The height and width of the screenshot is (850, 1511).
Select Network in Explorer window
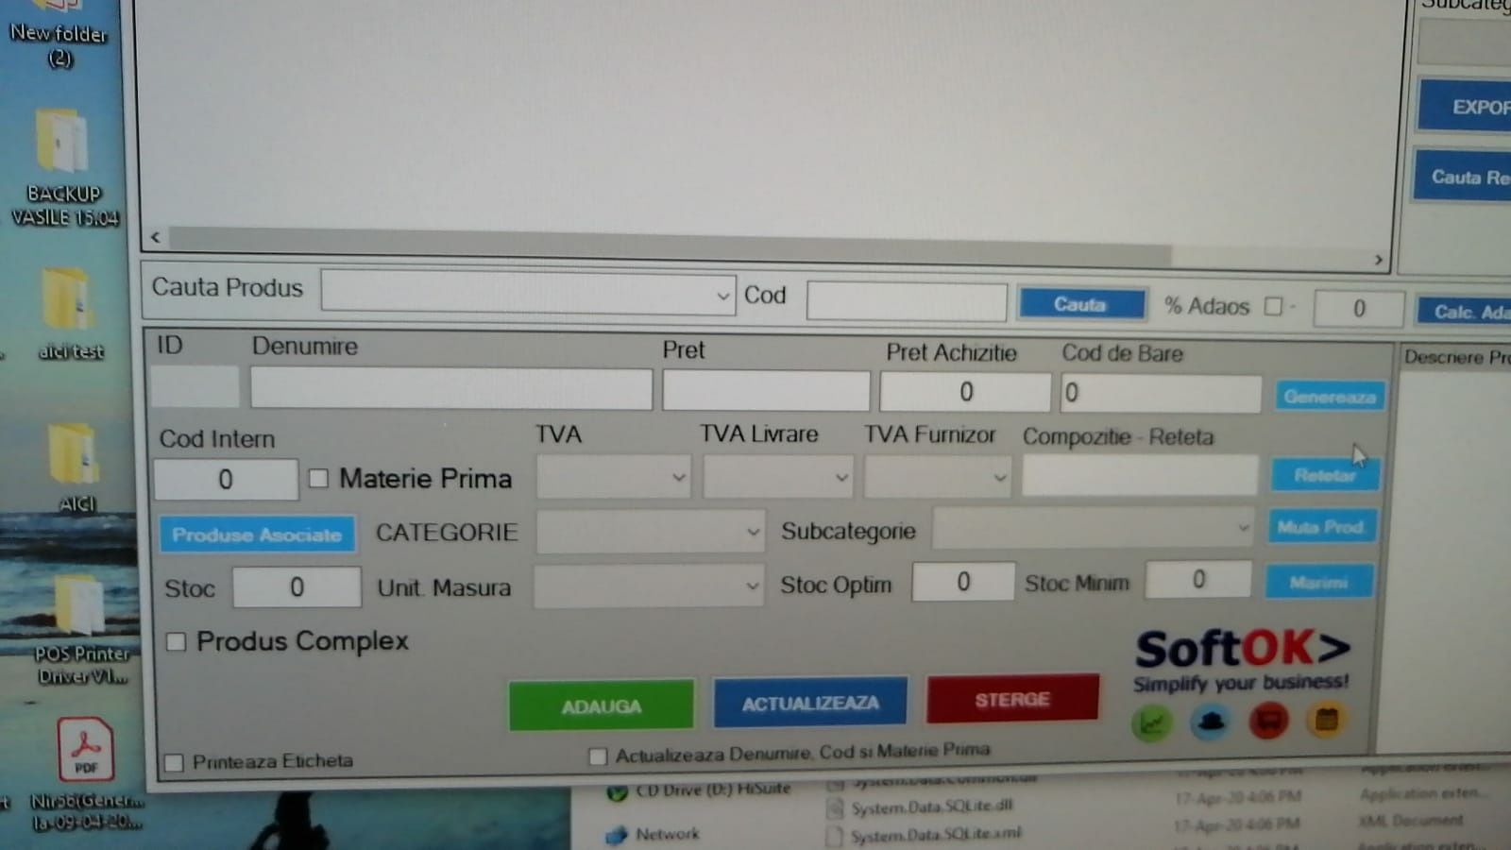[x=654, y=834]
